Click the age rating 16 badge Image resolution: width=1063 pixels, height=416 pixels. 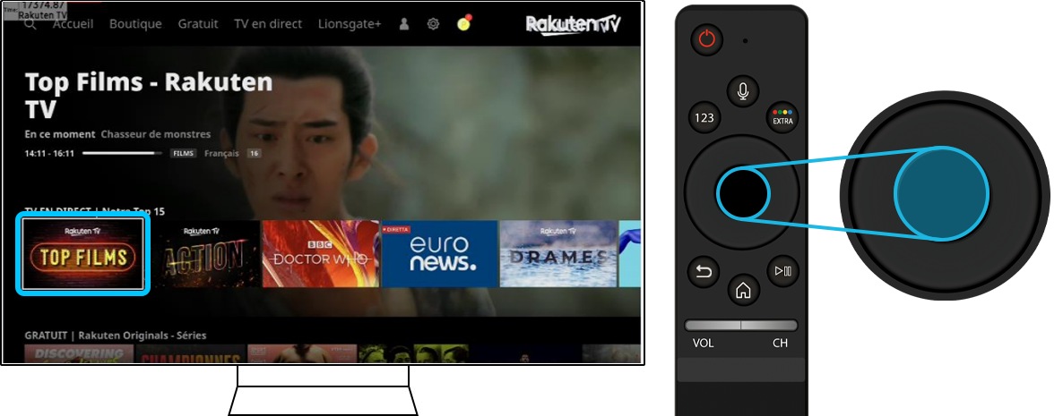coord(255,154)
